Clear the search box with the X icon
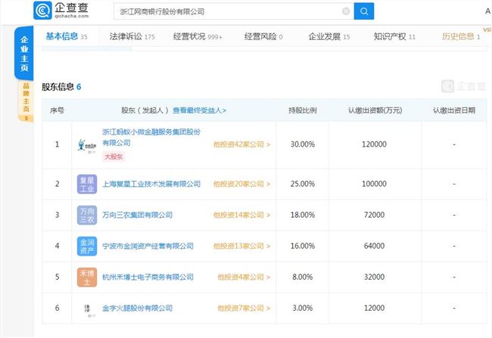The image size is (492, 338). (346, 11)
